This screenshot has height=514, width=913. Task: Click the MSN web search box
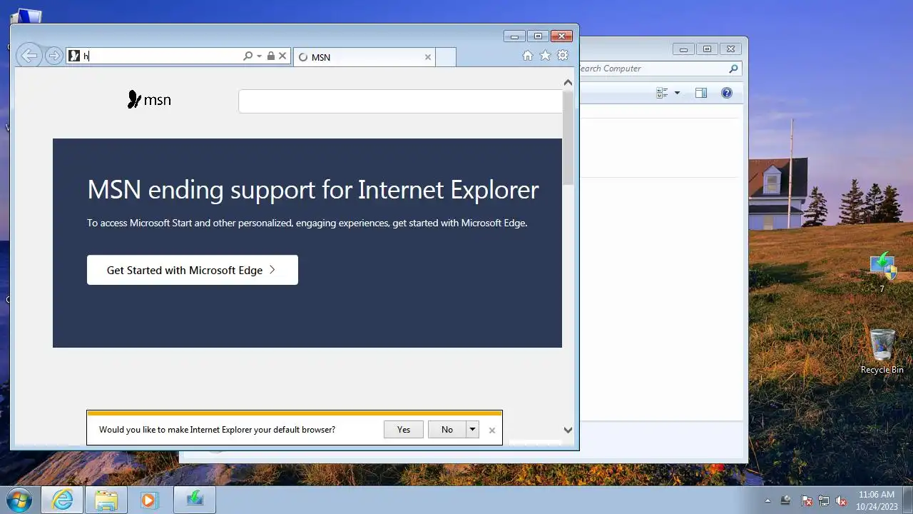click(400, 101)
